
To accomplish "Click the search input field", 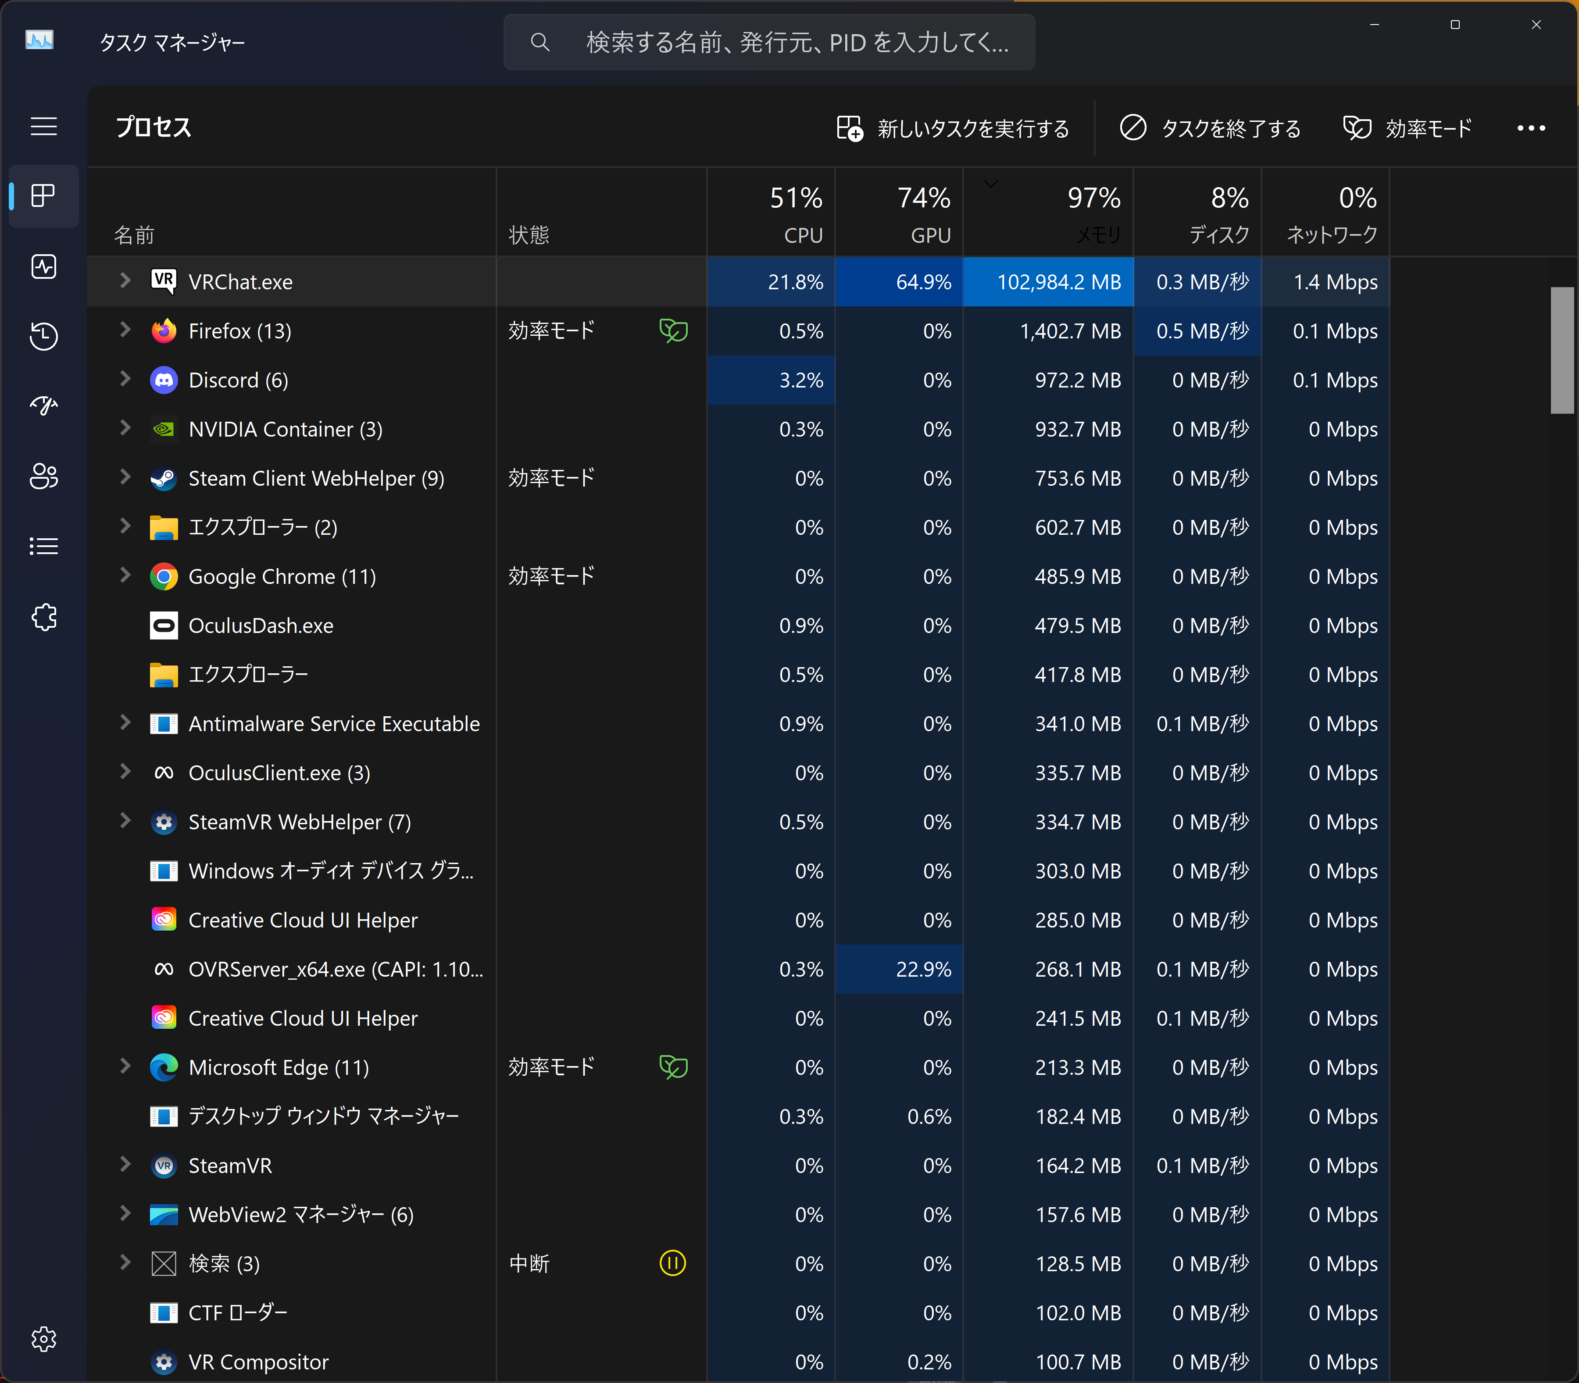I will [x=769, y=43].
